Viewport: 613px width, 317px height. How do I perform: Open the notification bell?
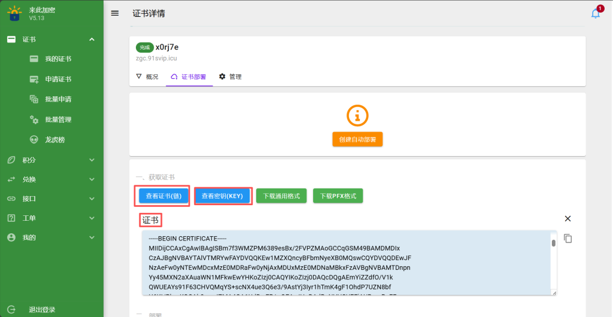tap(596, 14)
